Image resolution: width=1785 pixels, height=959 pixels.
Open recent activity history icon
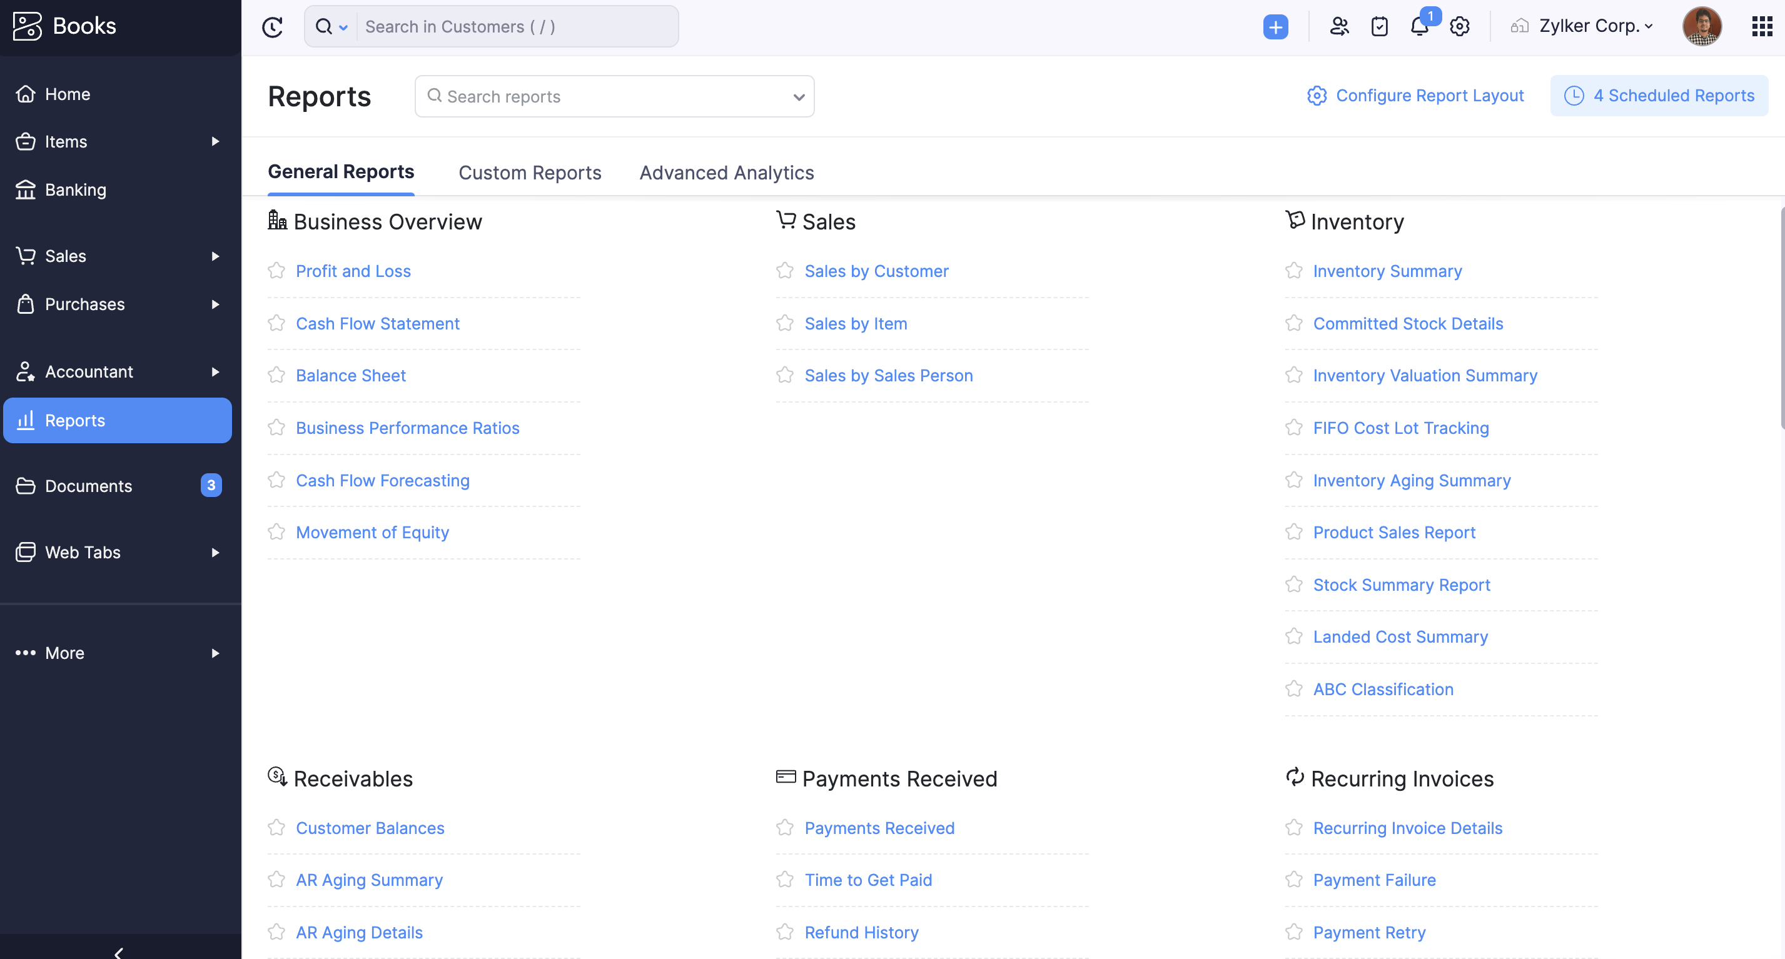point(272,27)
